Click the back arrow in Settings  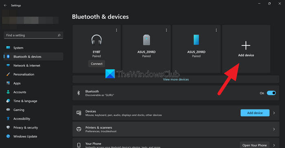[5, 5]
